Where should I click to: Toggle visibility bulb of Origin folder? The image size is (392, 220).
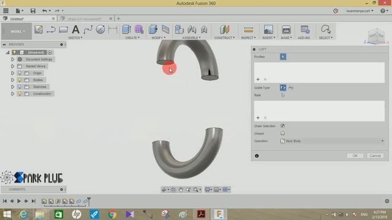point(20,73)
